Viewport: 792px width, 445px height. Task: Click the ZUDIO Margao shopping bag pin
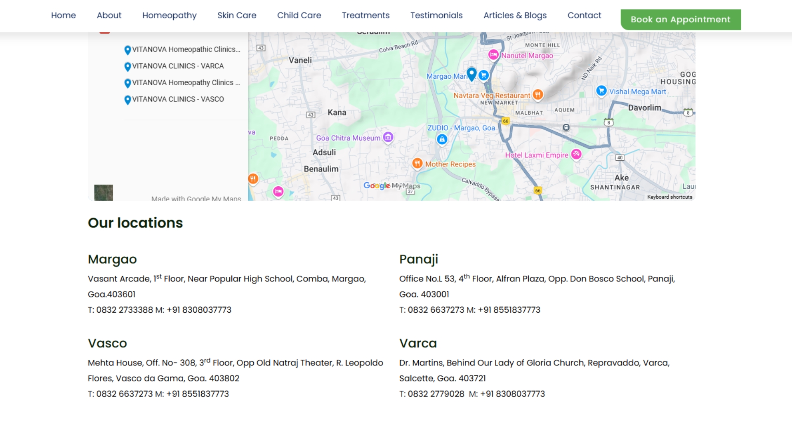tap(442, 139)
